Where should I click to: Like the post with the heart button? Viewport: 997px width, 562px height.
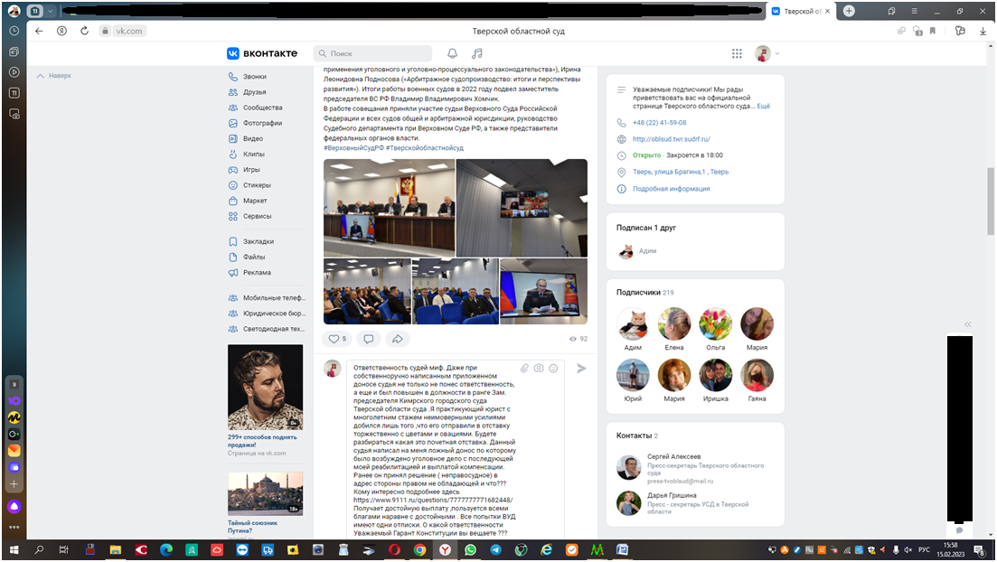[336, 339]
